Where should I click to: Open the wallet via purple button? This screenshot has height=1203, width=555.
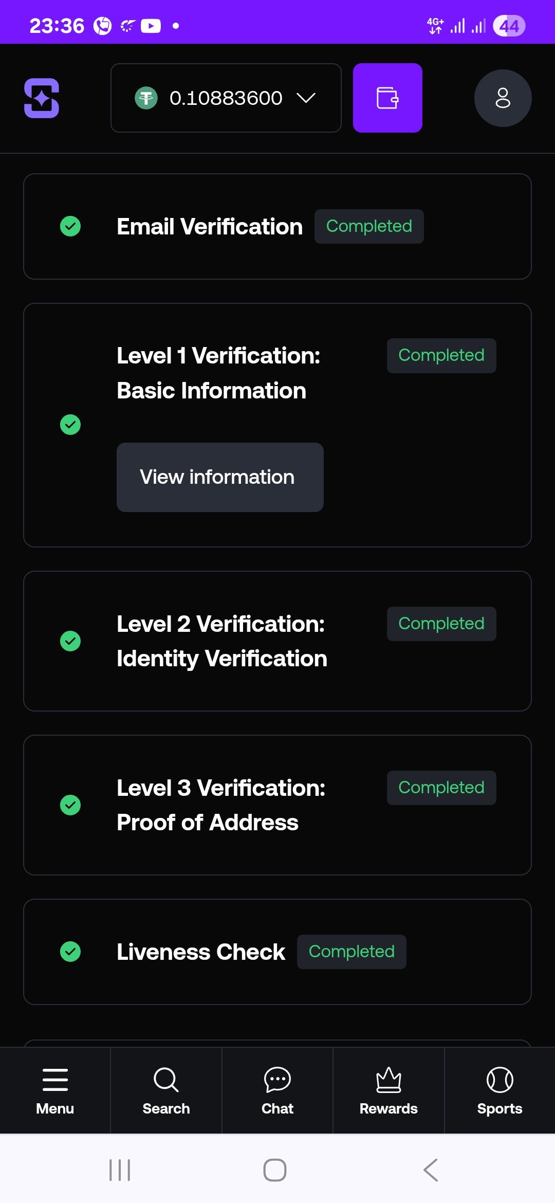coord(387,98)
